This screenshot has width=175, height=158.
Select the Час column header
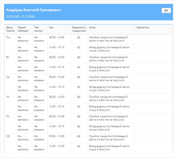pos(51,28)
